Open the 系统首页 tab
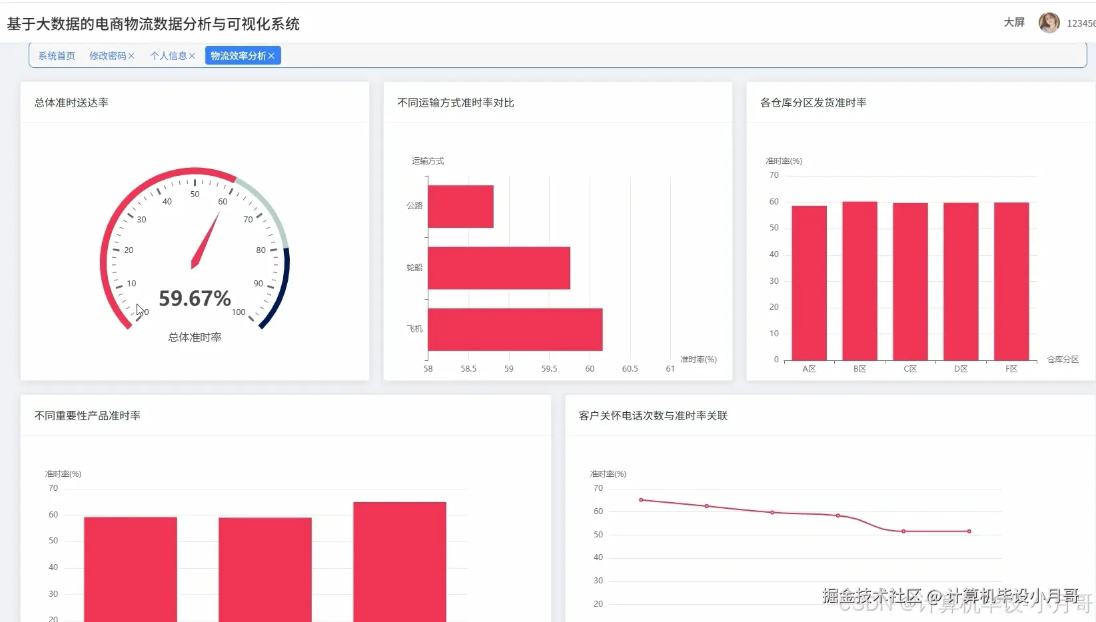This screenshot has height=622, width=1096. 57,56
